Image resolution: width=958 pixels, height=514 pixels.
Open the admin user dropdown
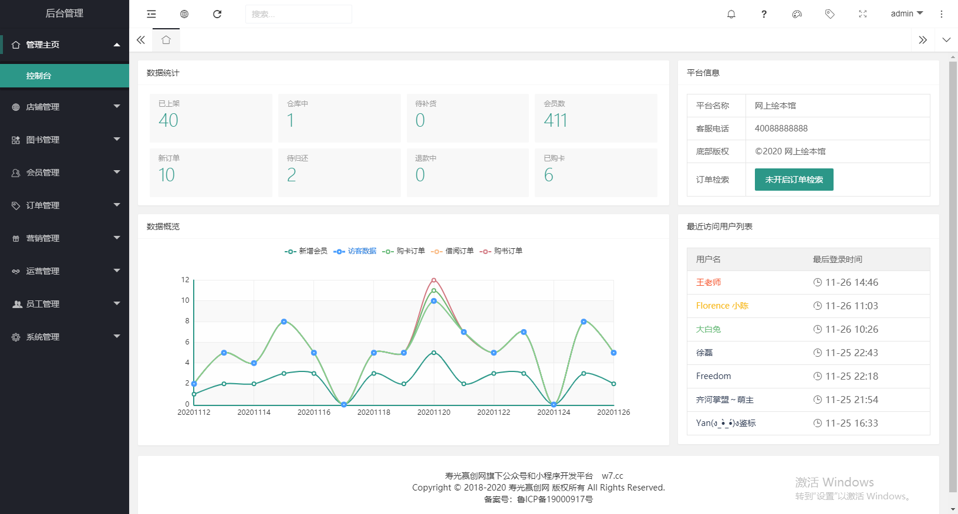click(x=907, y=14)
